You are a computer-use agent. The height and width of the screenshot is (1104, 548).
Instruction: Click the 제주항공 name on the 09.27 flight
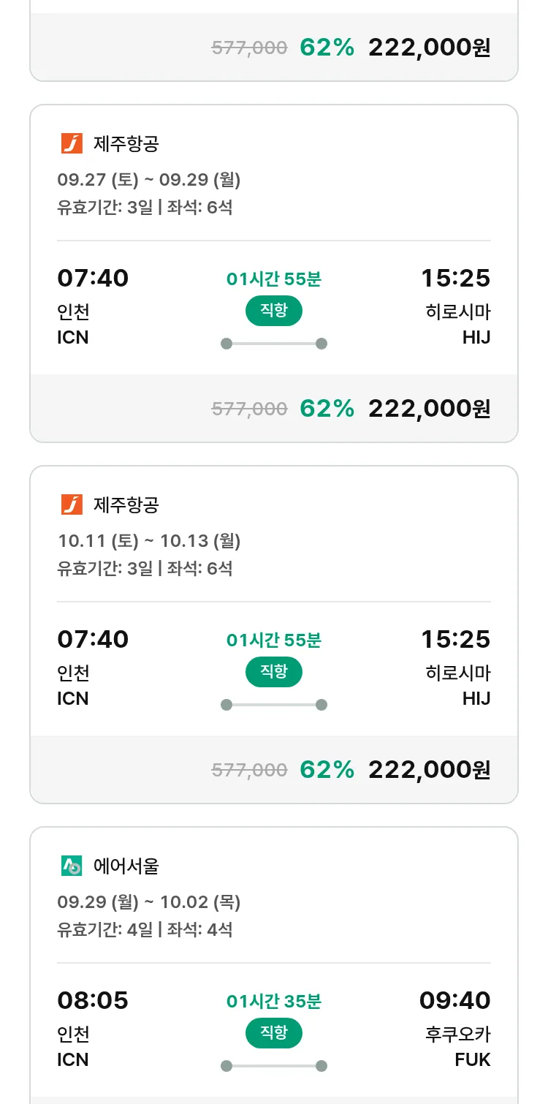tap(126, 144)
